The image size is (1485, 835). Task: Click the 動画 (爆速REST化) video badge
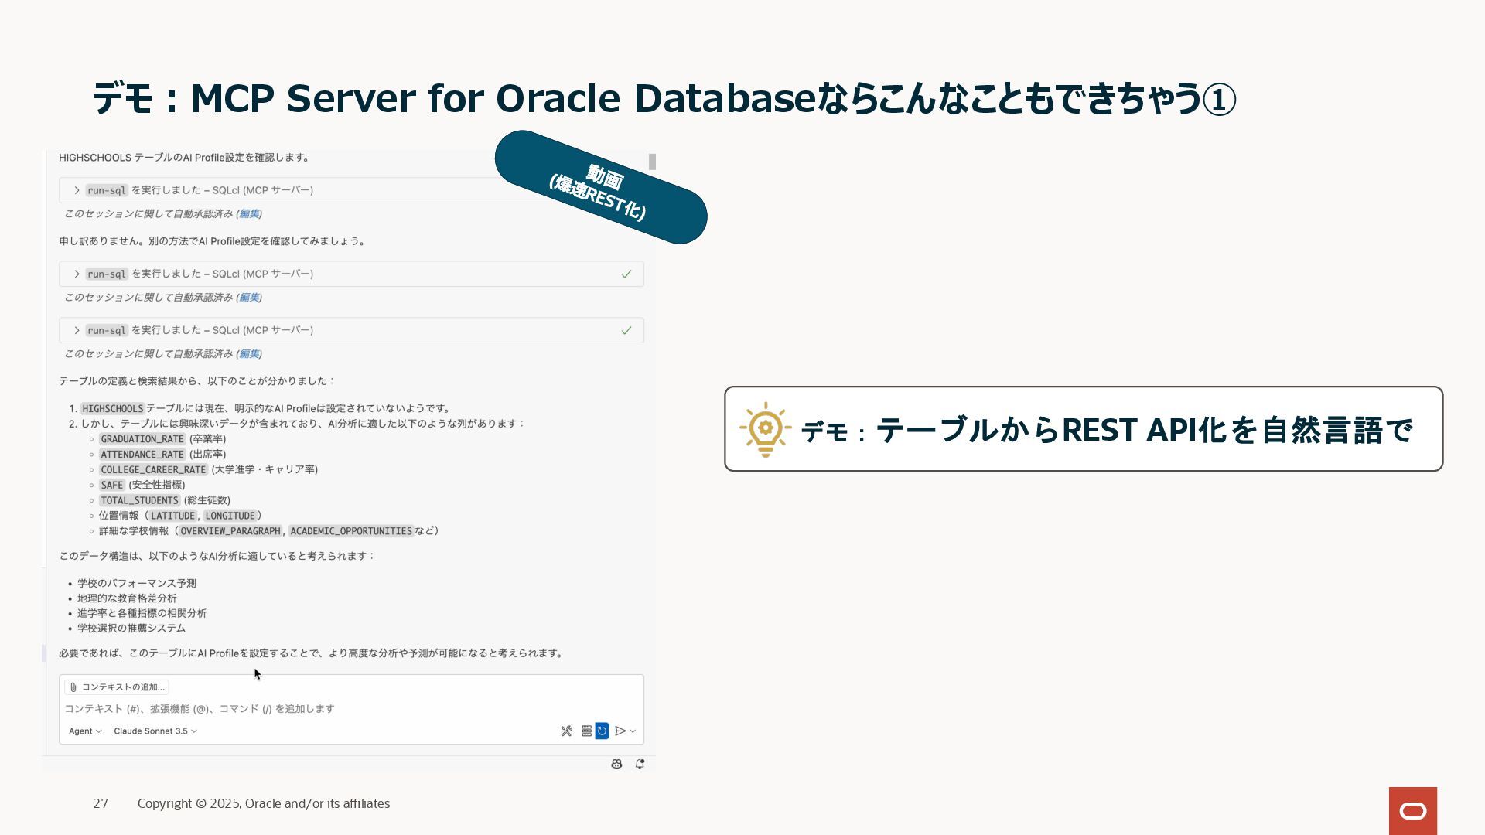point(600,187)
